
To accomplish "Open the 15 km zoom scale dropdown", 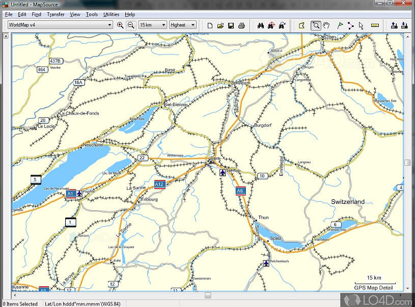I will (163, 25).
